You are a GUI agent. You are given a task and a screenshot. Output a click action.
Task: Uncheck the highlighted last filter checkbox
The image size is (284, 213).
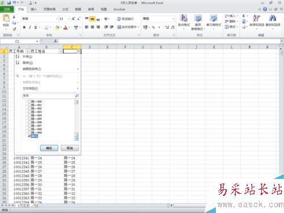point(30,136)
